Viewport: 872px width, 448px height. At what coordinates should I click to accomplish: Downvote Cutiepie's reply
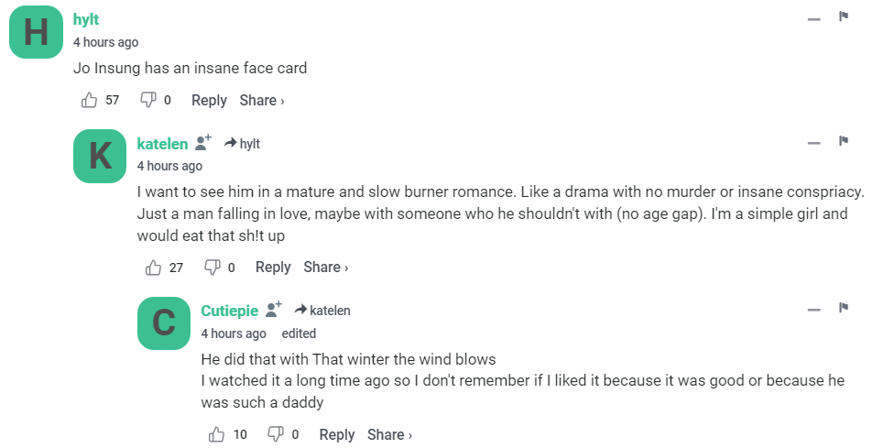click(x=276, y=434)
